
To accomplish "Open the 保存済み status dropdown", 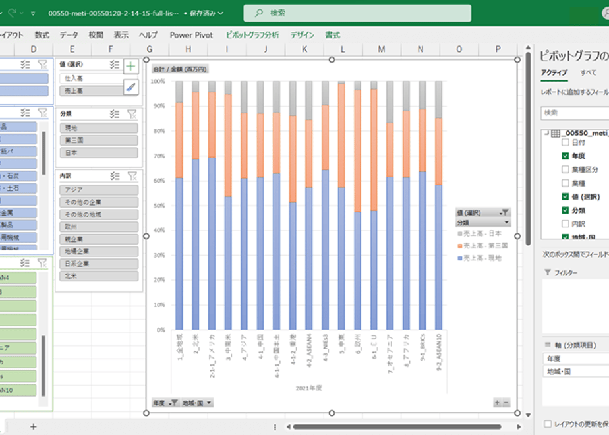I will click(221, 13).
